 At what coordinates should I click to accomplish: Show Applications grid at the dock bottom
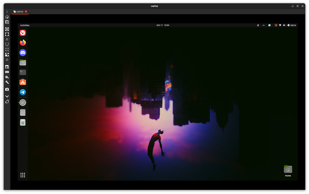point(23,175)
